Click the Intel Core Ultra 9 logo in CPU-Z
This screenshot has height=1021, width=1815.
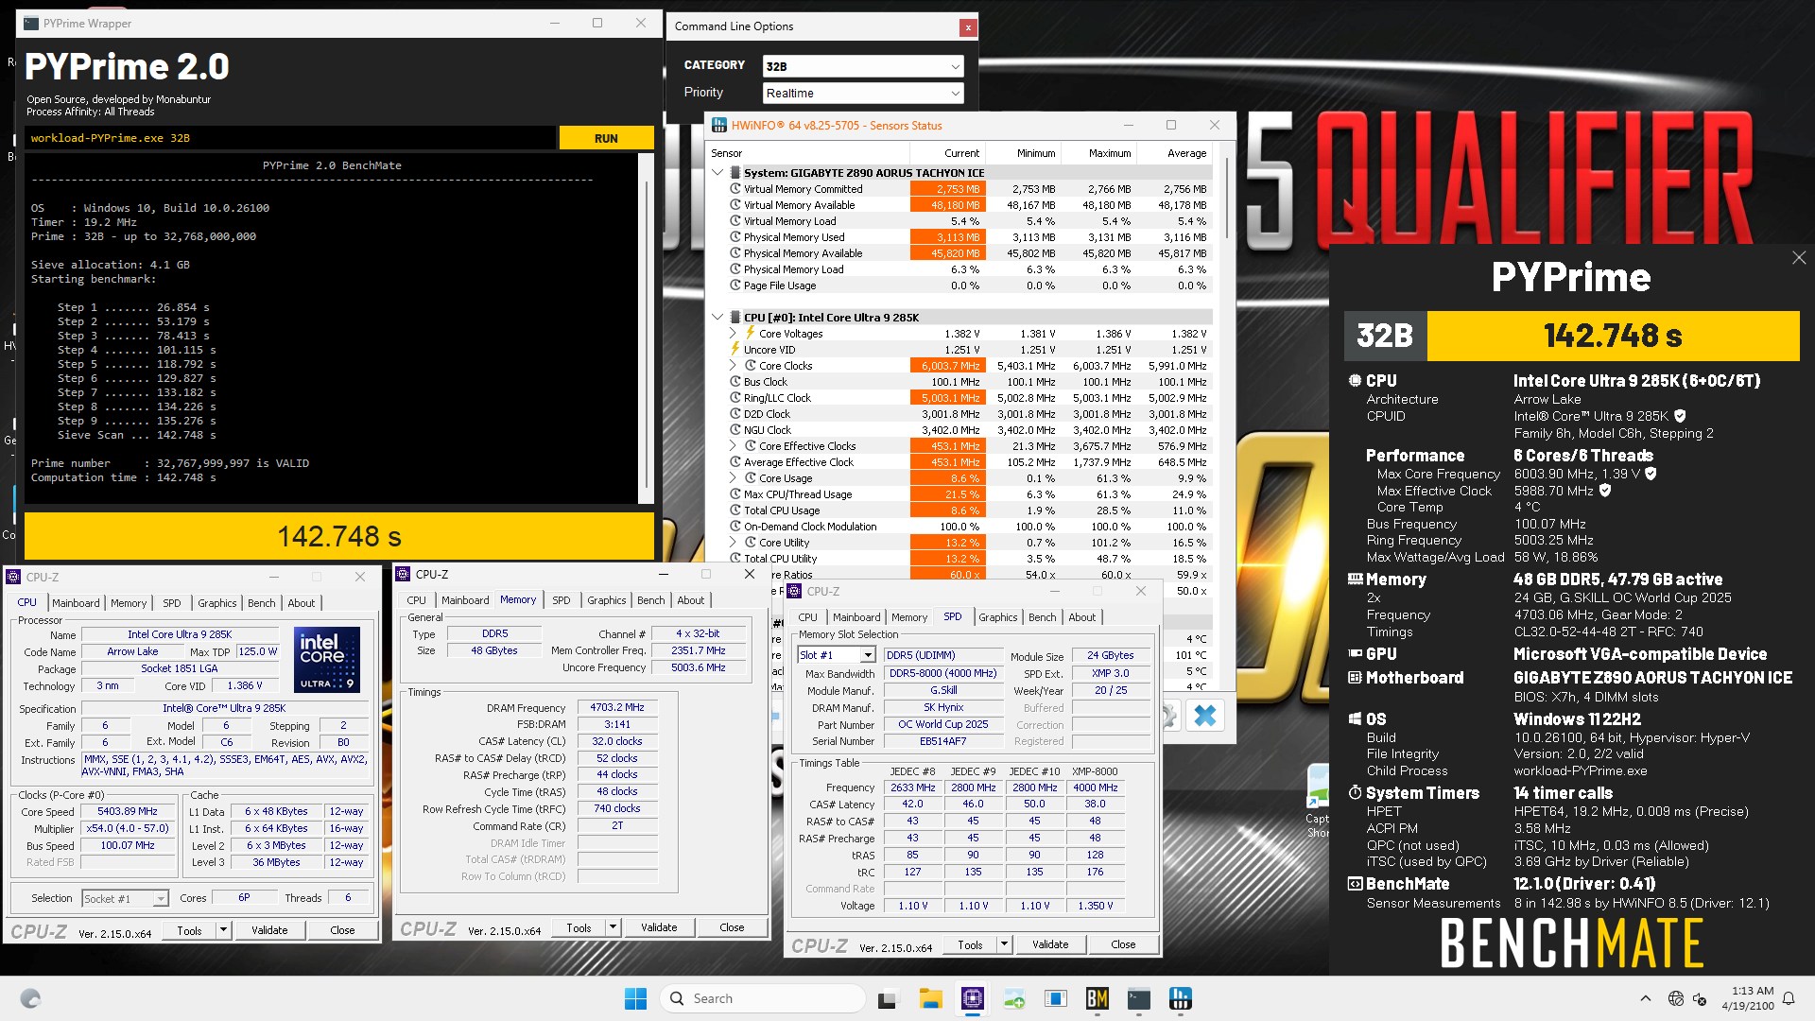327,659
